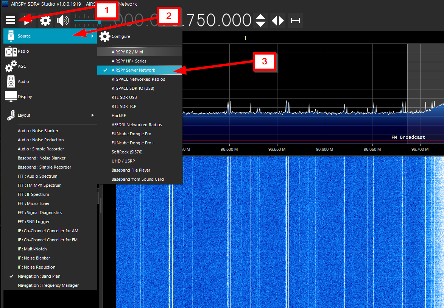Click the FM Broadcast band label
The height and width of the screenshot is (308, 444).
click(408, 137)
